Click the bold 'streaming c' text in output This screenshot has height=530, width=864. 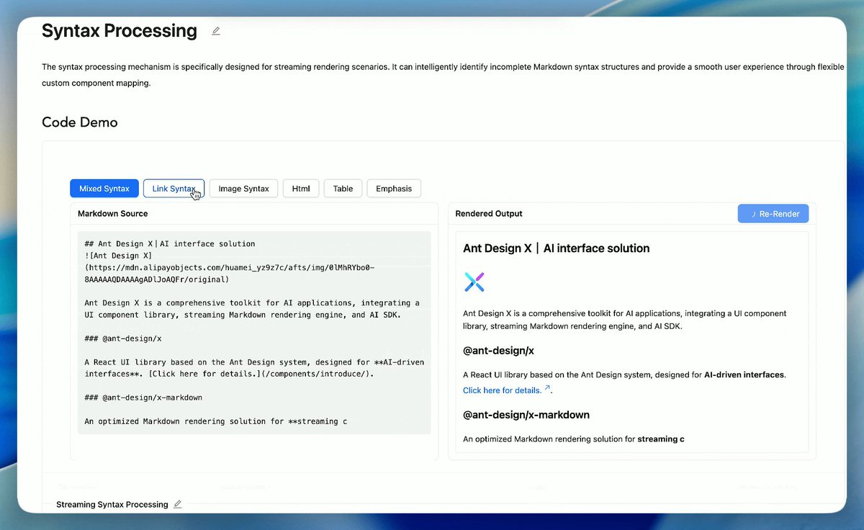661,439
